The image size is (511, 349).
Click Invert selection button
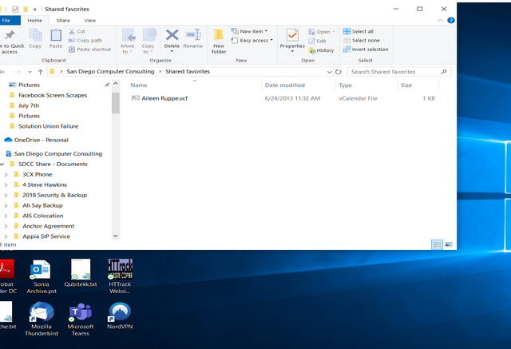[366, 50]
